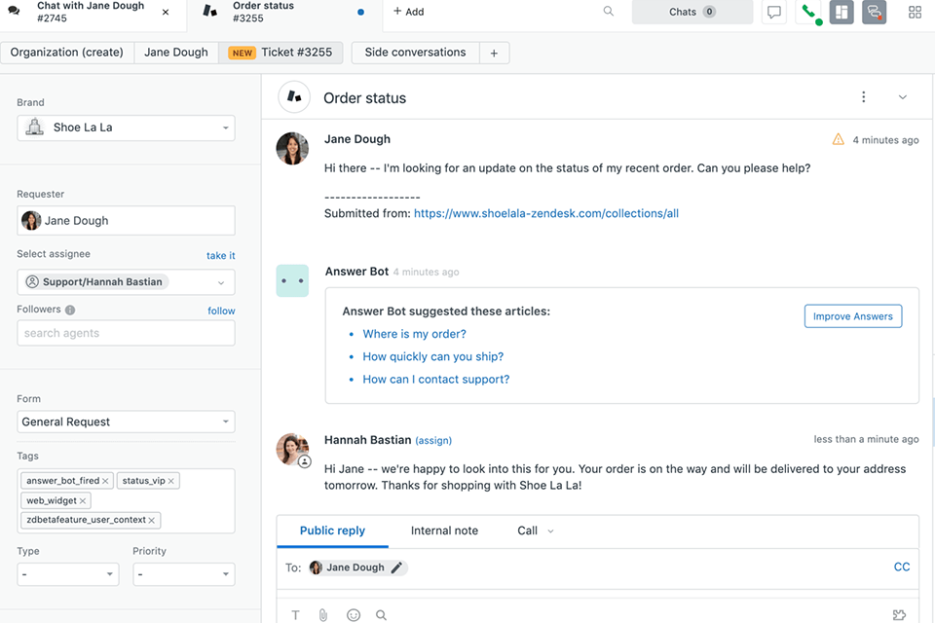Open the emoji picker in the reply composer
The height and width of the screenshot is (623, 935).
click(x=352, y=614)
